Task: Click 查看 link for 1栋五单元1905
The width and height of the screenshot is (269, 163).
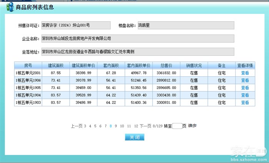Action: pos(245,88)
